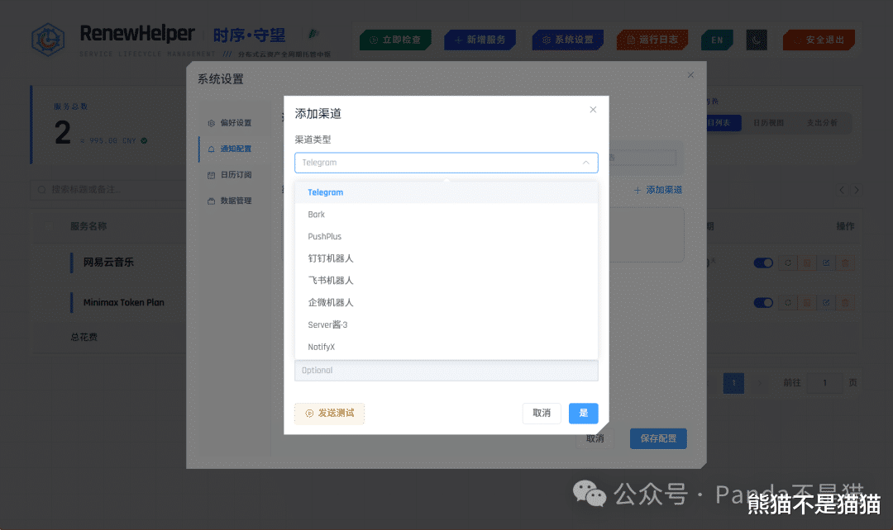Click the next page arrow in pagination

pyautogui.click(x=759, y=383)
